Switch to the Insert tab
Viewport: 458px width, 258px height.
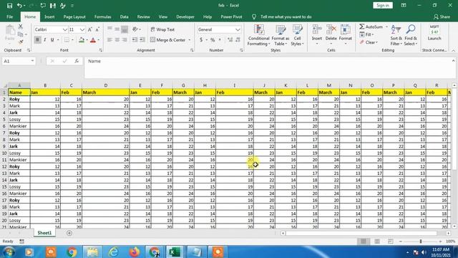pyautogui.click(x=49, y=17)
